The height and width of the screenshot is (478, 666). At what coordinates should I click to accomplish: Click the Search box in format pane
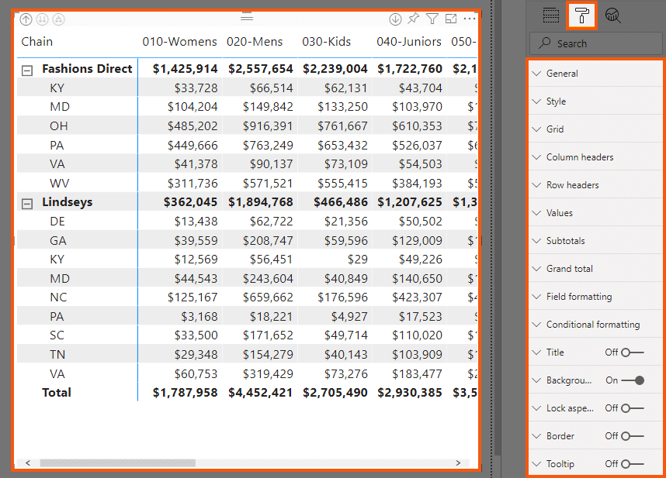[596, 43]
